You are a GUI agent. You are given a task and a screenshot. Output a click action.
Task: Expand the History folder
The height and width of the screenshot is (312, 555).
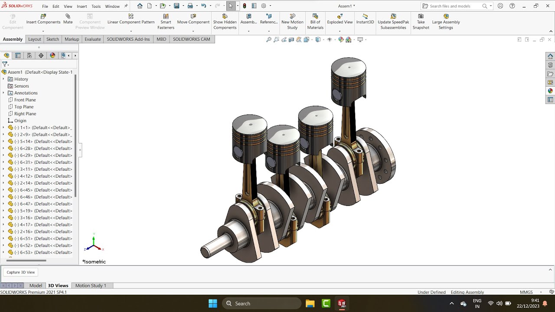pos(3,79)
